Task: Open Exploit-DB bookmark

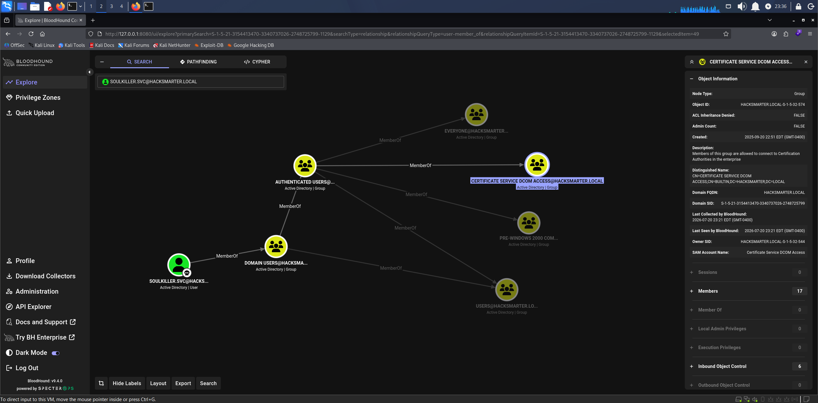Action: [x=209, y=45]
